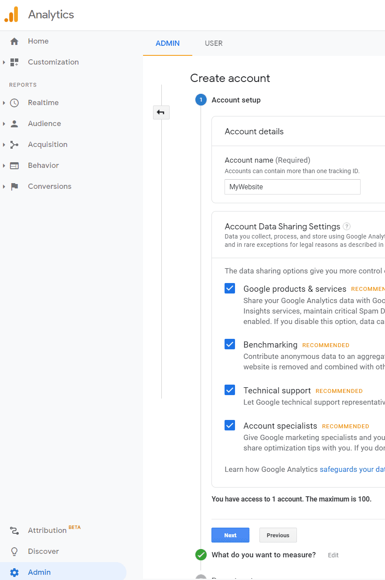This screenshot has height=580, width=385.
Task: Click the Benchmarking option label
Action: click(x=270, y=345)
